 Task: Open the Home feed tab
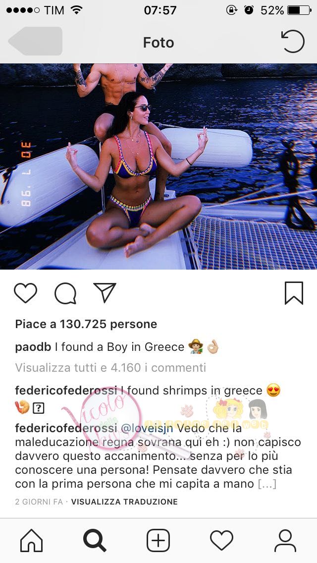pos(31,540)
